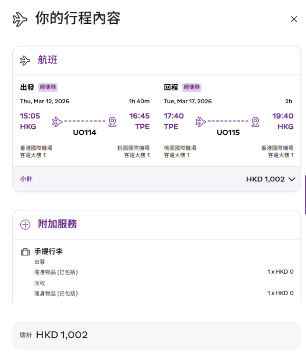Image resolution: width=306 pixels, height=363 pixels.
Task: Click the 輕便飛 badge next to 回程
Action: pos(192,87)
